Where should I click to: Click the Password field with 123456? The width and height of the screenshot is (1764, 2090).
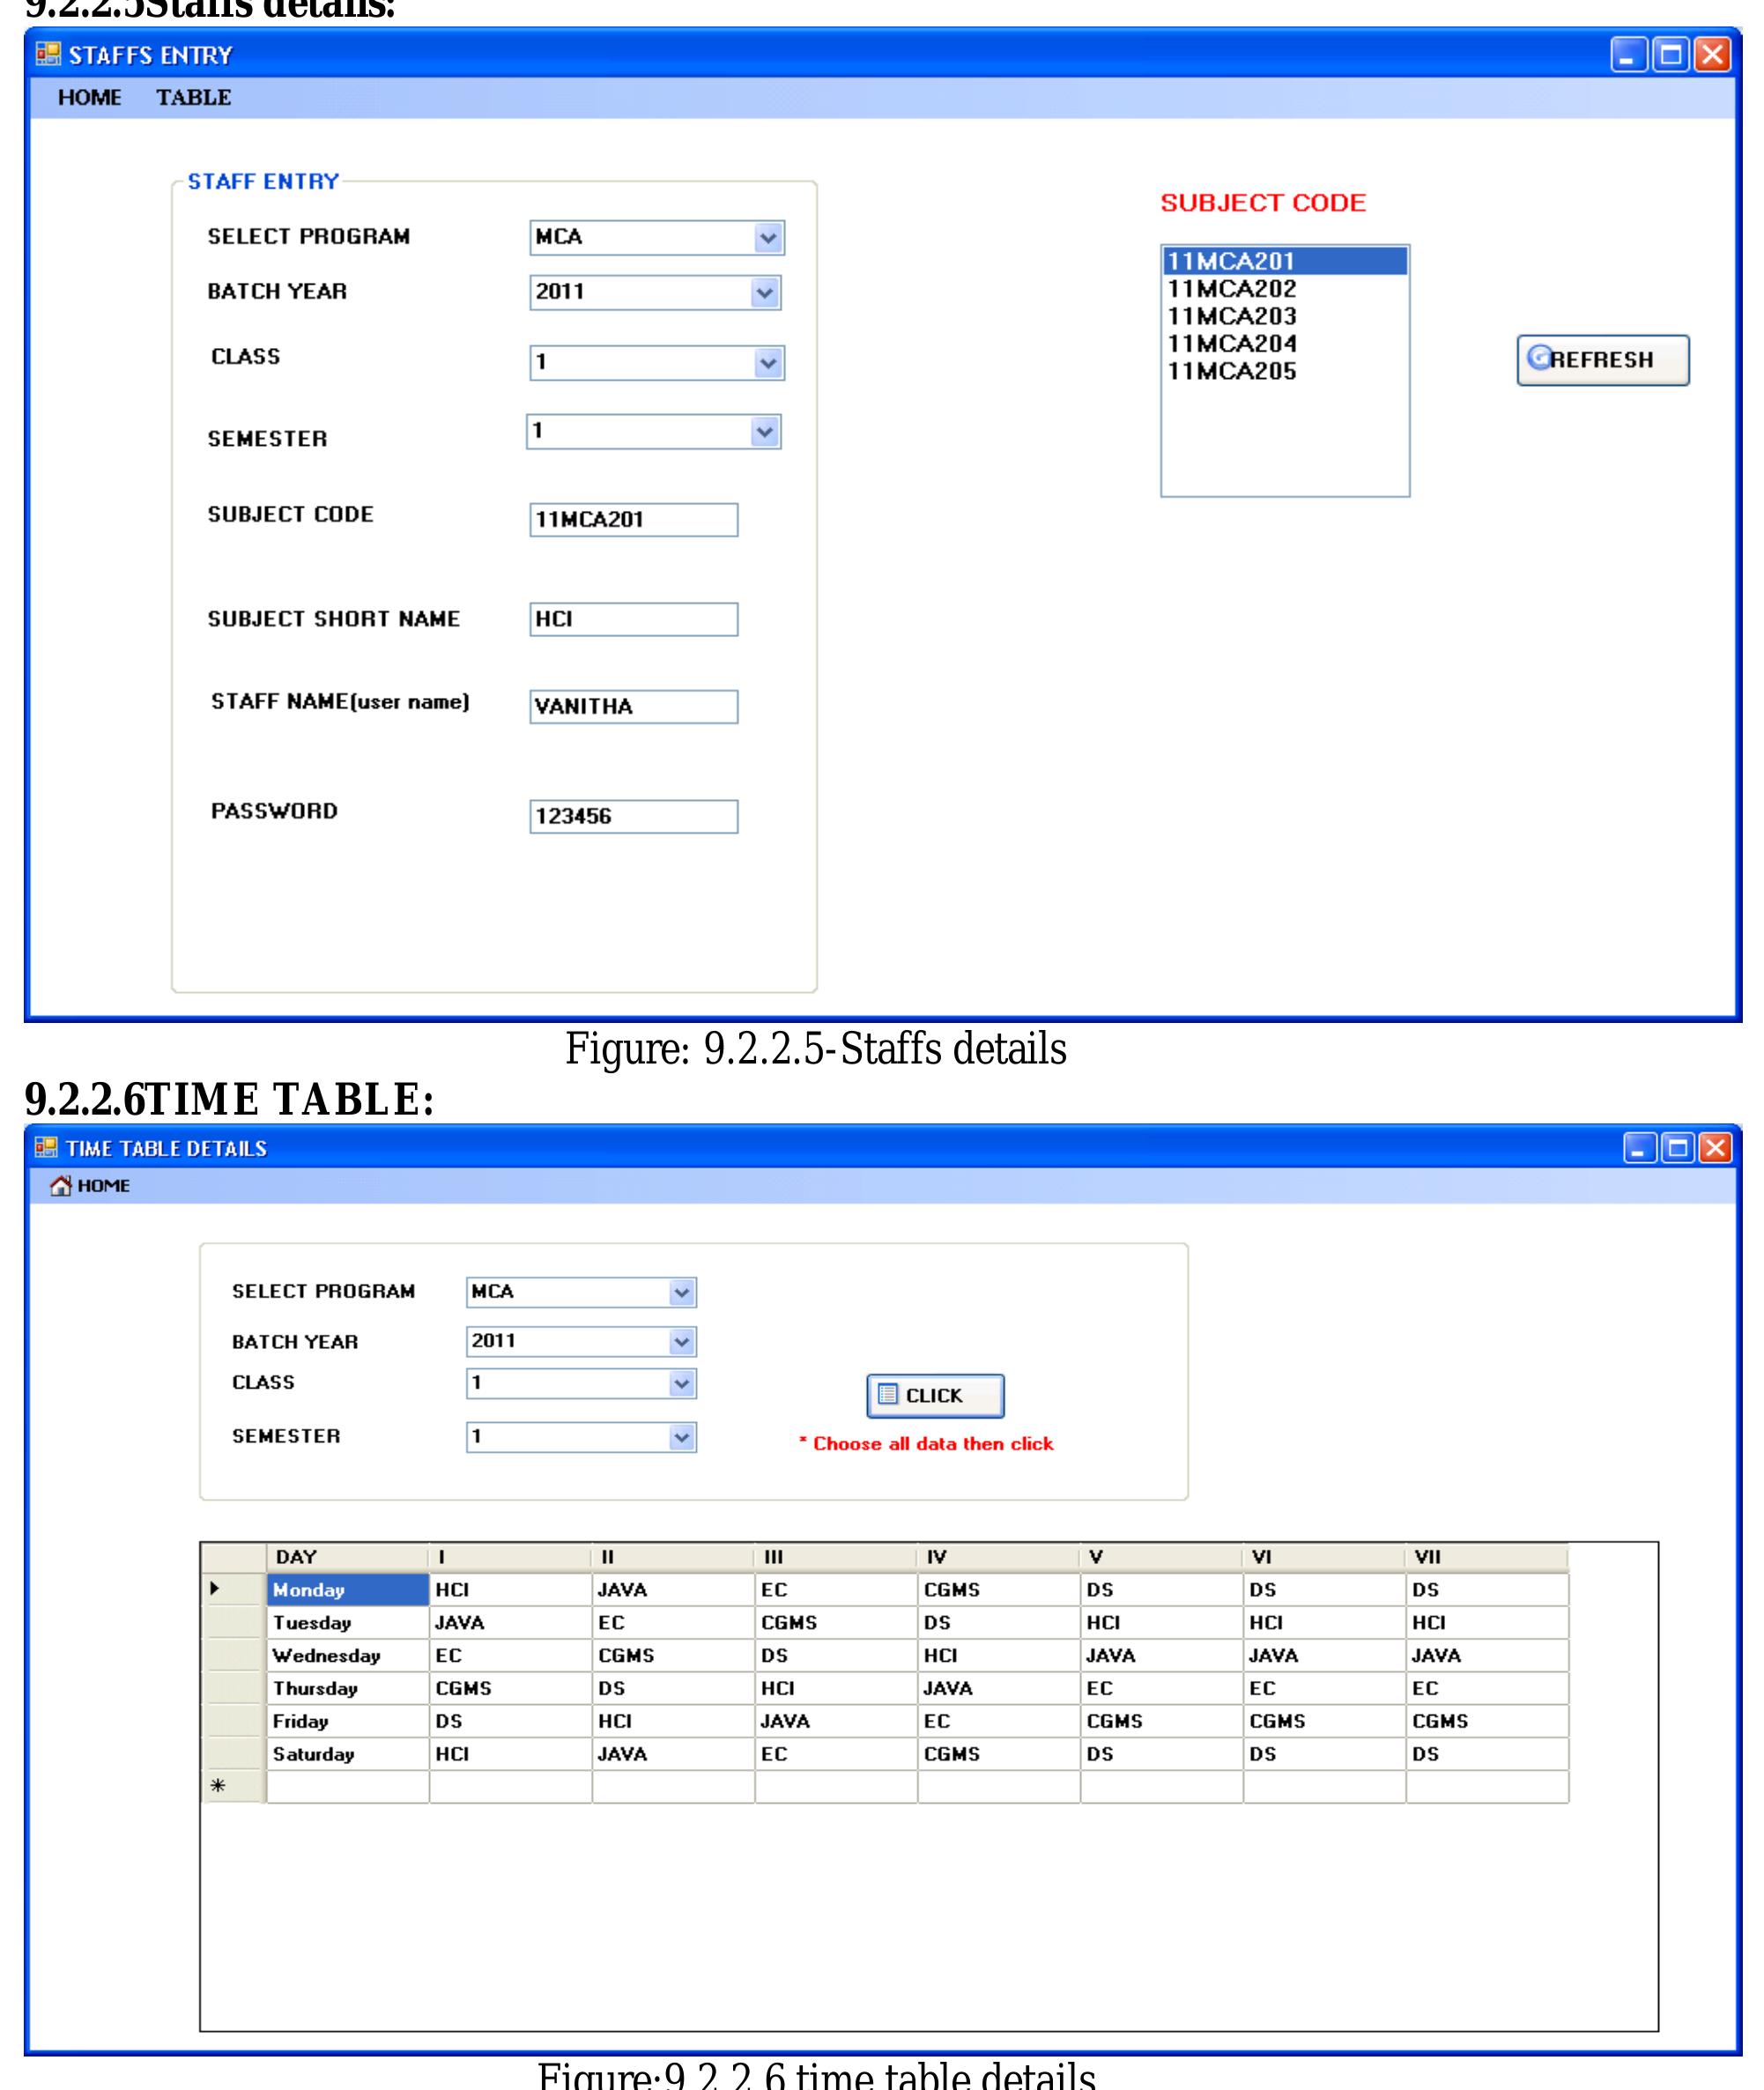[x=634, y=816]
